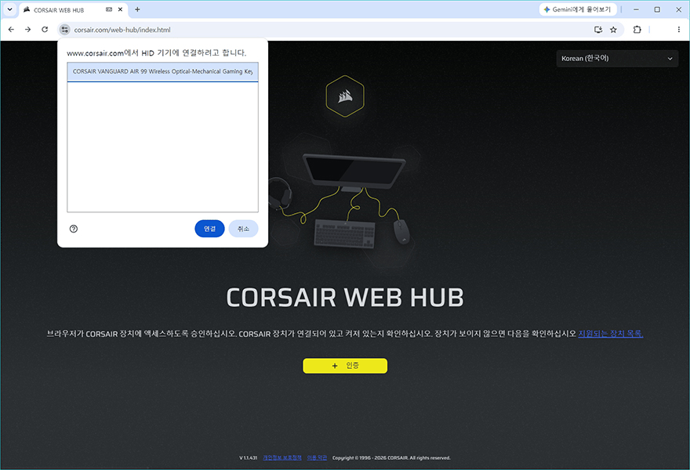
Task: Click the browser back arrow
Action: tap(11, 30)
